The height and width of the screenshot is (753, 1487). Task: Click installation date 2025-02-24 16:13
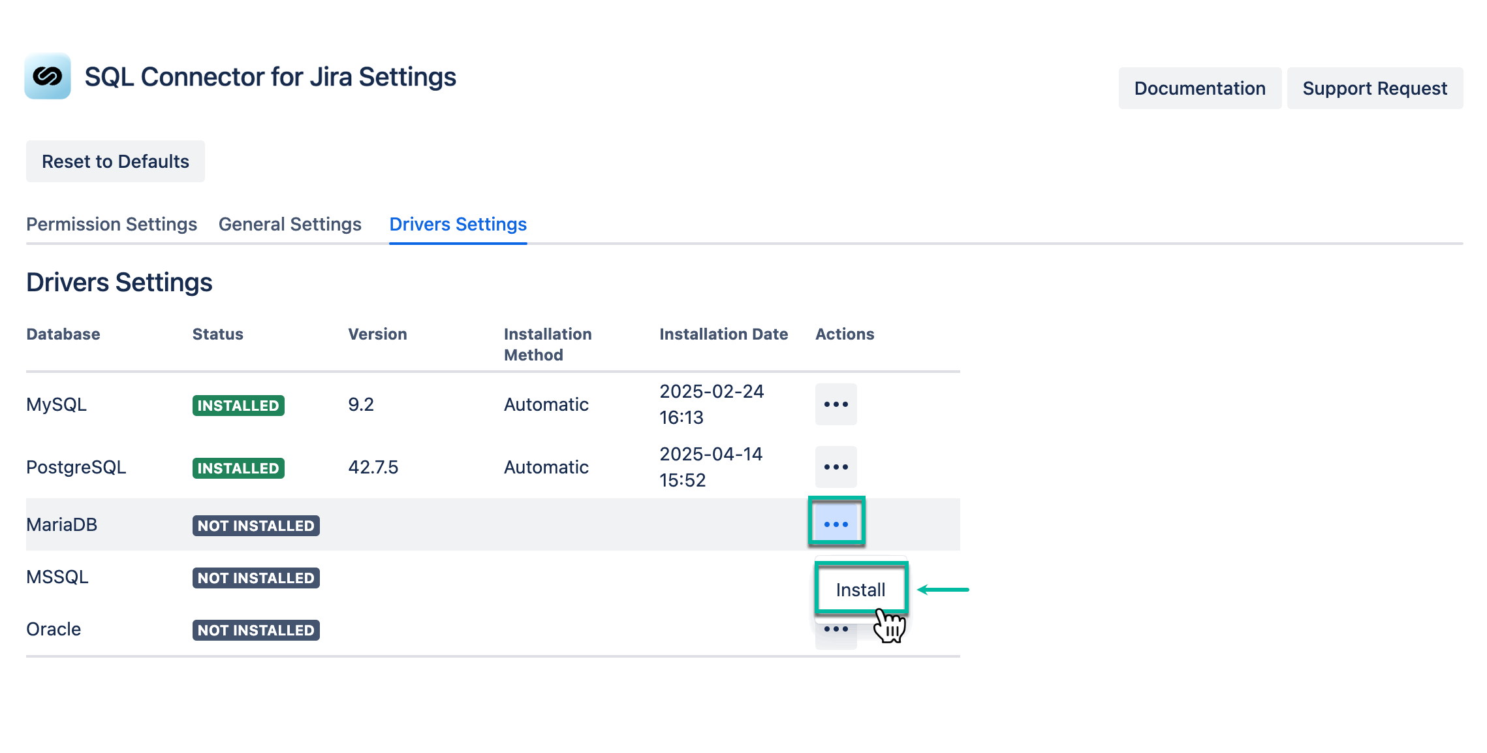click(x=712, y=404)
